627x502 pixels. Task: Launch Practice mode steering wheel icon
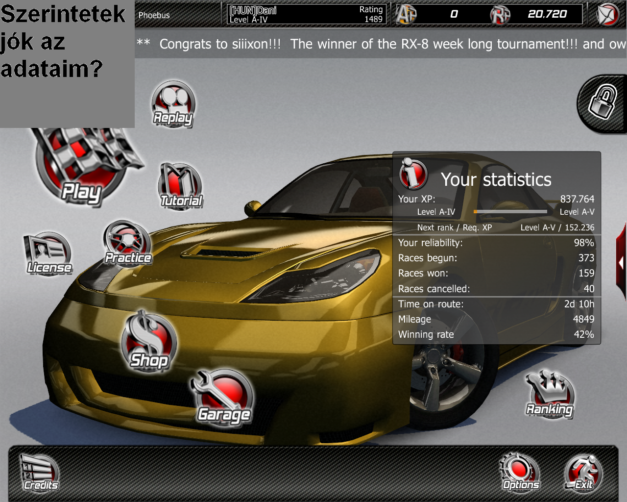127,244
